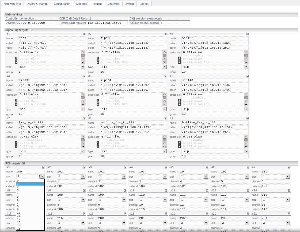This screenshot has height=232, width=300.
Task: Open the Syslog tab
Action: pyautogui.click(x=130, y=4)
